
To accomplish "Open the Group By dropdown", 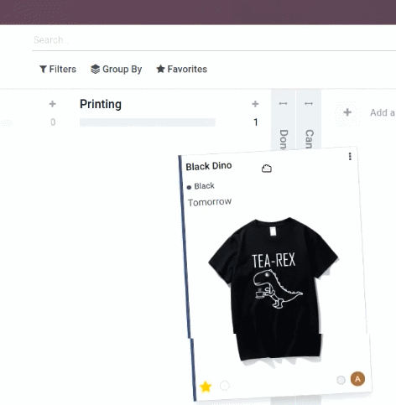I will tap(117, 69).
